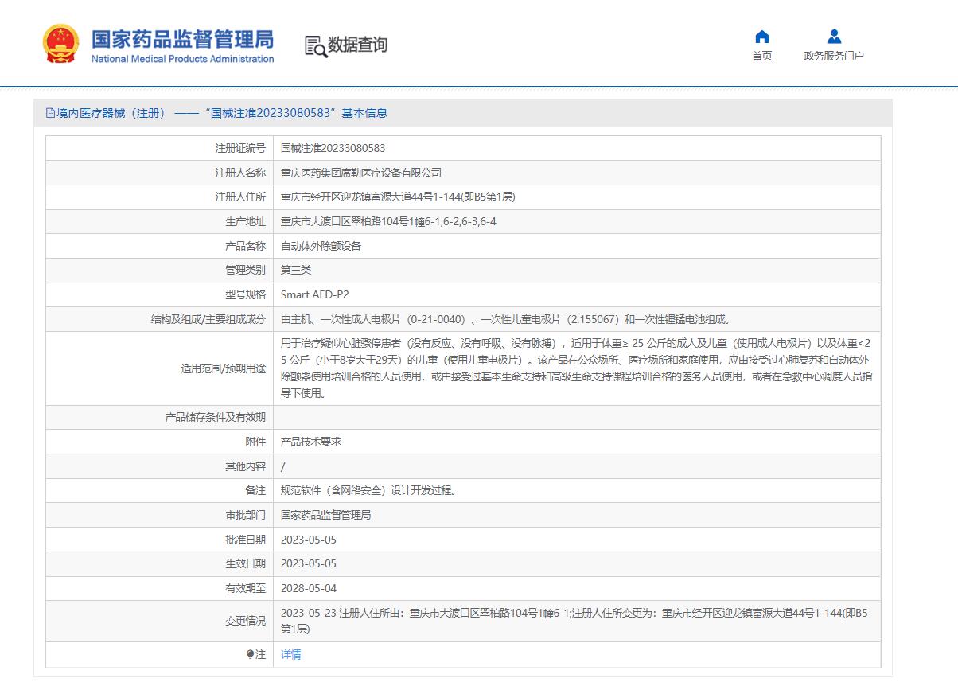Image resolution: width=958 pixels, height=686 pixels.
Task: Click the 注册人名称 row label
Action: click(x=240, y=173)
